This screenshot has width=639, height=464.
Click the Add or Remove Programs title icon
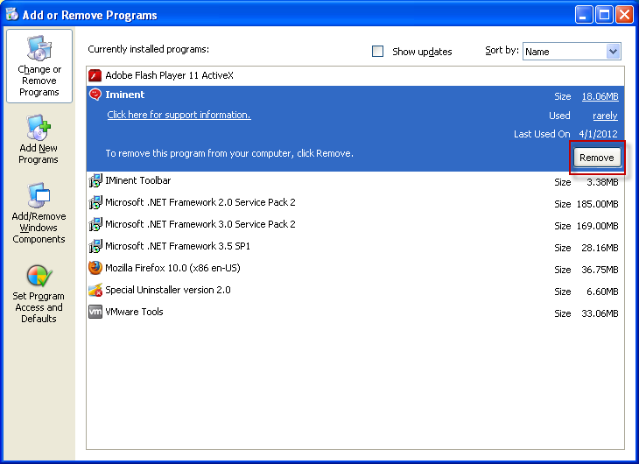[x=12, y=14]
